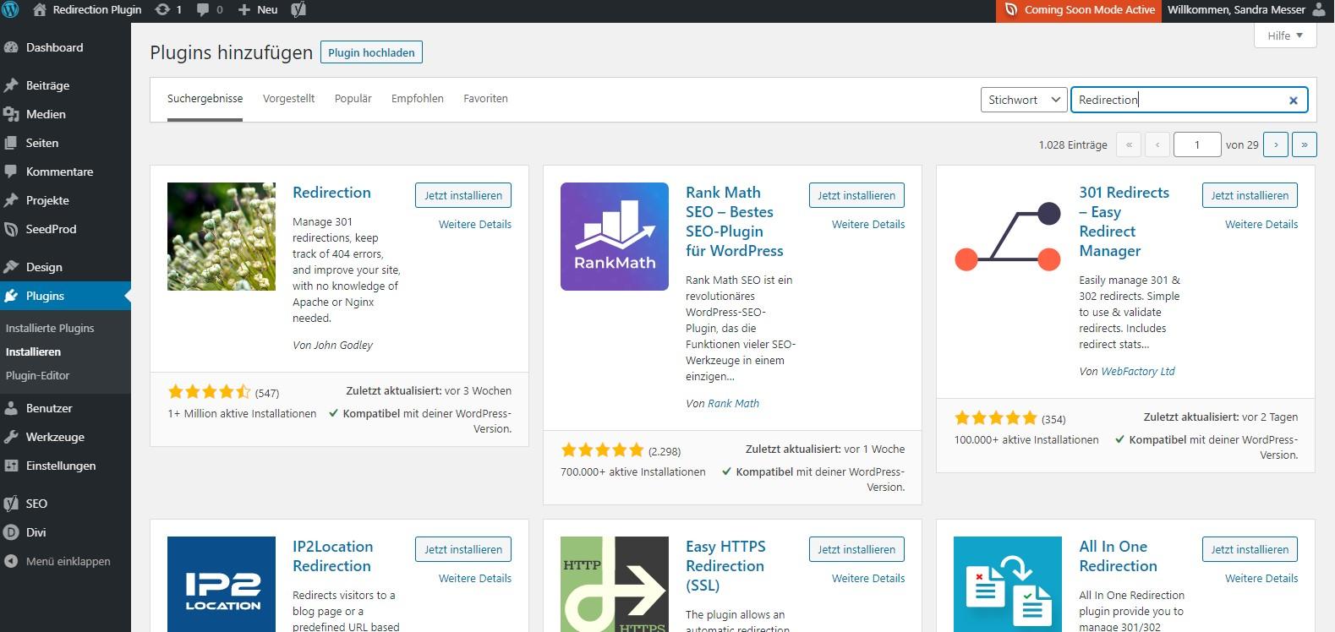The image size is (1335, 632).
Task: Click the Beiträge pin icon
Action: [11, 85]
